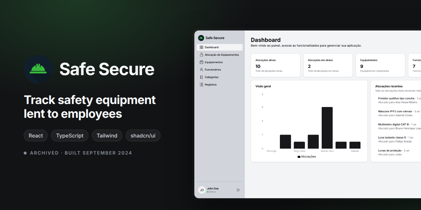This screenshot has width=421, height=210.
Task: Click the list icon beside Registros
Action: point(201,85)
